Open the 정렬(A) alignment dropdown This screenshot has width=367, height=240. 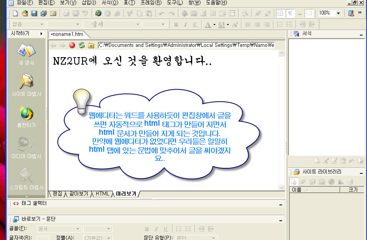point(109,238)
